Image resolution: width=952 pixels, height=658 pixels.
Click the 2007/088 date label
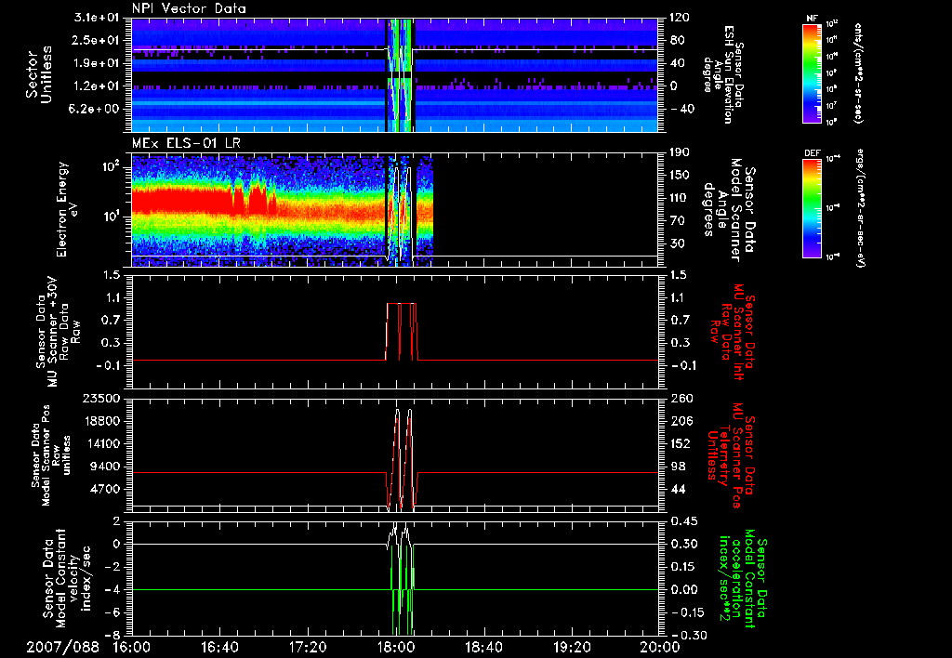(x=62, y=647)
